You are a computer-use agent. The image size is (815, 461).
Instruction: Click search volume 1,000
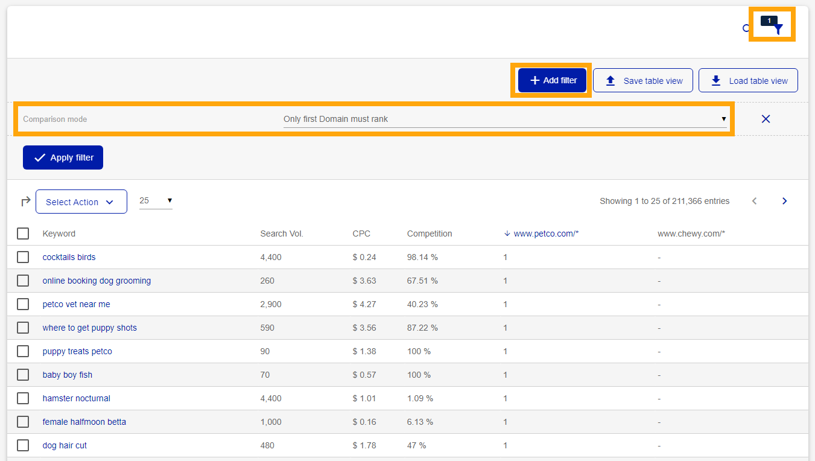(271, 422)
